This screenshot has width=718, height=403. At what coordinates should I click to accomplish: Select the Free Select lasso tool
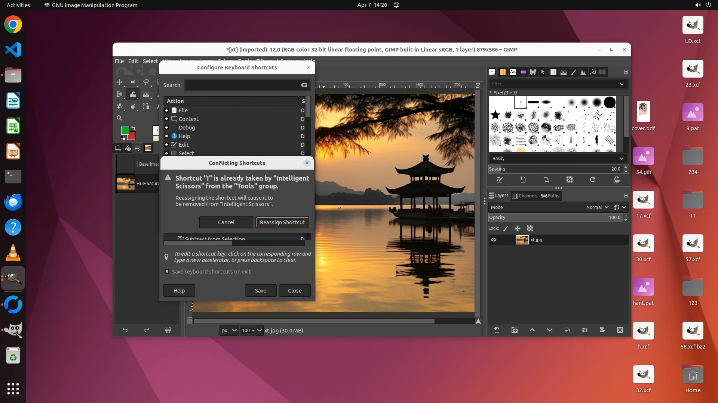click(146, 82)
